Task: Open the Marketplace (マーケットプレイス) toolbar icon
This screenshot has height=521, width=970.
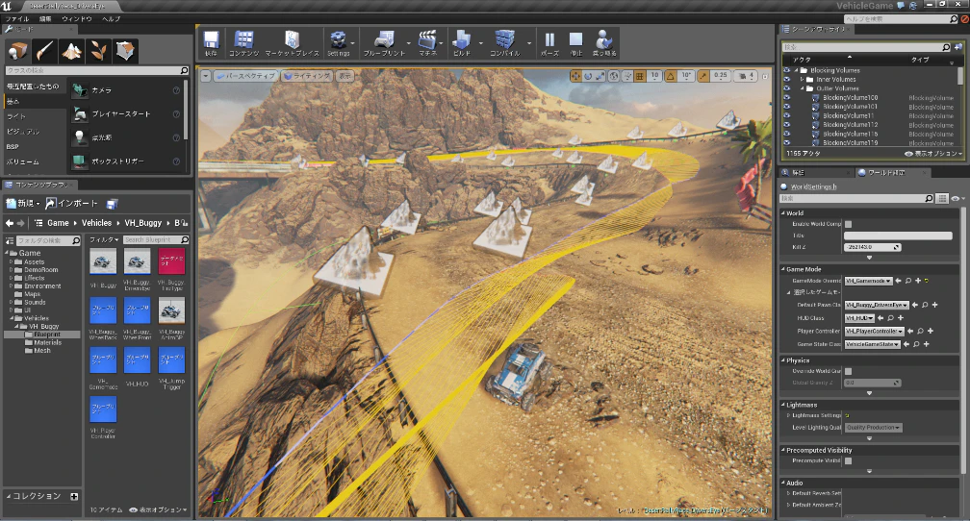Action: 292,43
